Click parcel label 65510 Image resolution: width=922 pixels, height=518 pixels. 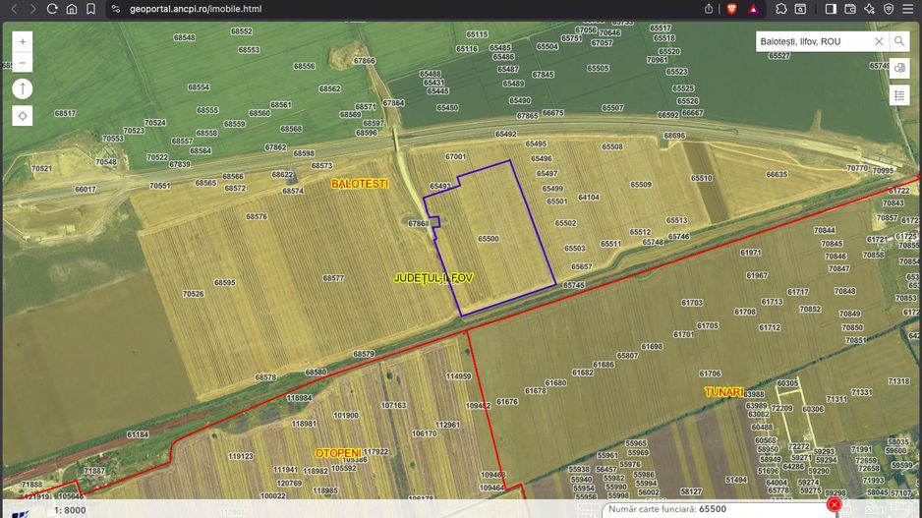[x=702, y=178]
